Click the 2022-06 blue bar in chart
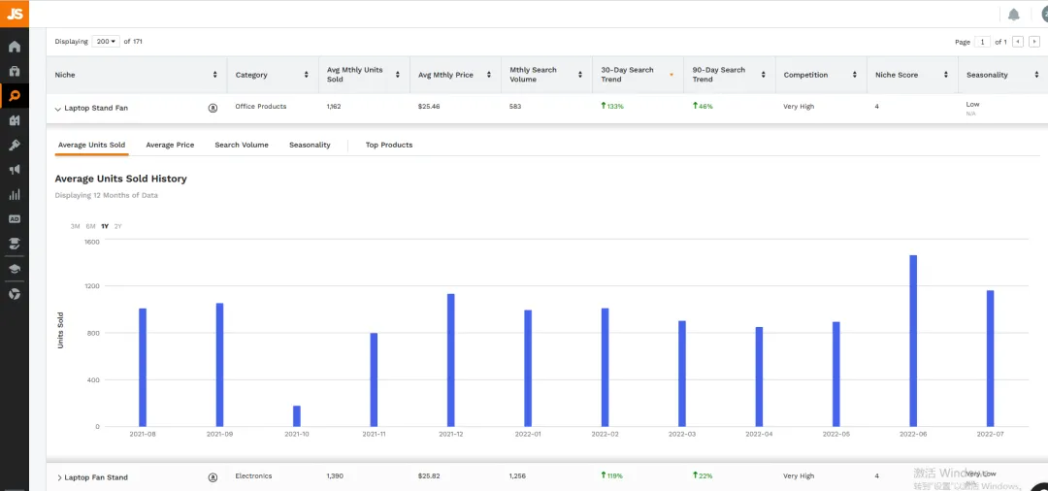1048x491 pixels. tap(913, 341)
